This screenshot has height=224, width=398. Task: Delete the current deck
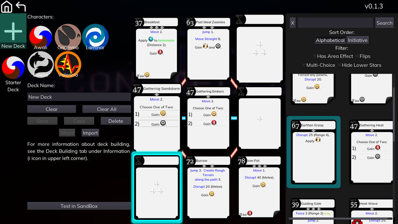pyautogui.click(x=116, y=121)
